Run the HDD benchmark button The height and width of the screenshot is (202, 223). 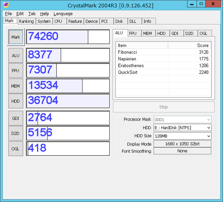coord(16,101)
